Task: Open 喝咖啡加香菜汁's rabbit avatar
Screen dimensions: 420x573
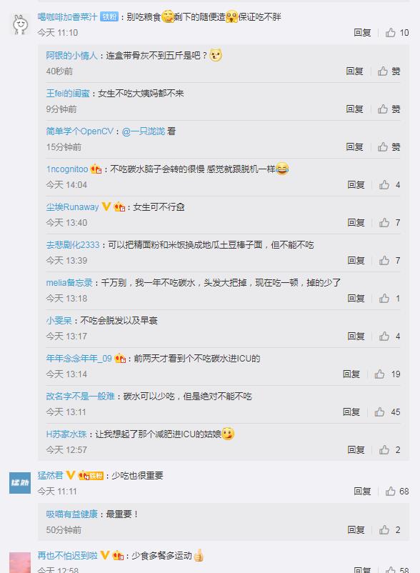Action: 20,24
